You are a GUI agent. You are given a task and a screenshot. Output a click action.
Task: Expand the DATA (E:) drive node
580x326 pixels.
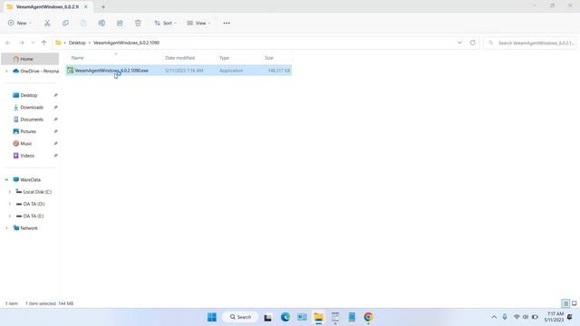(x=10, y=216)
